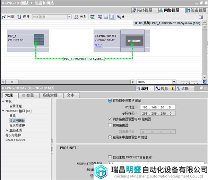Collapse the inspector window icon
The image size is (208, 180).
click(206, 88)
